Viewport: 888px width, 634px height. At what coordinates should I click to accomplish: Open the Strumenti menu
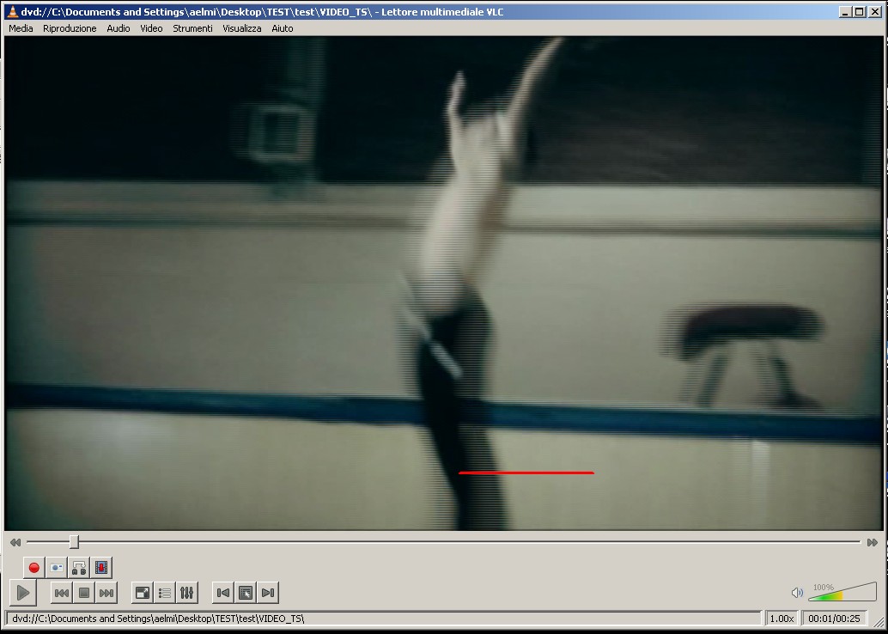click(192, 28)
